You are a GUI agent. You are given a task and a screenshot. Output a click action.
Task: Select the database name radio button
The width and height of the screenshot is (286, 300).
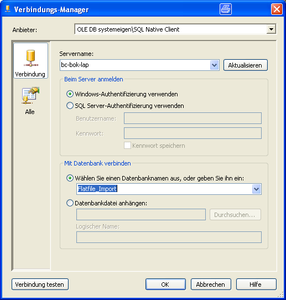pos(70,178)
